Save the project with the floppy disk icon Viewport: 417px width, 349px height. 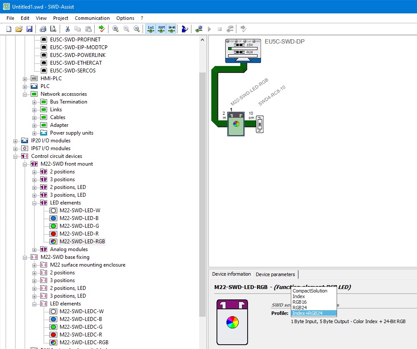coord(29,28)
